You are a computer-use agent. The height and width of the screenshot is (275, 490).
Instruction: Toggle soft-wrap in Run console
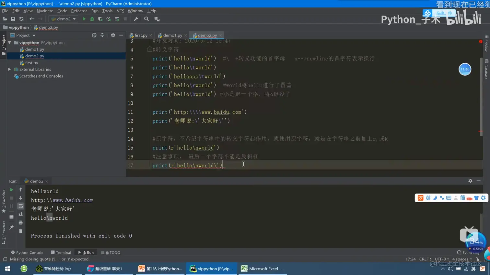[21, 206]
